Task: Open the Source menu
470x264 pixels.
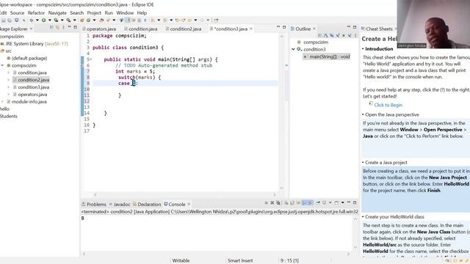Action: tap(17, 13)
